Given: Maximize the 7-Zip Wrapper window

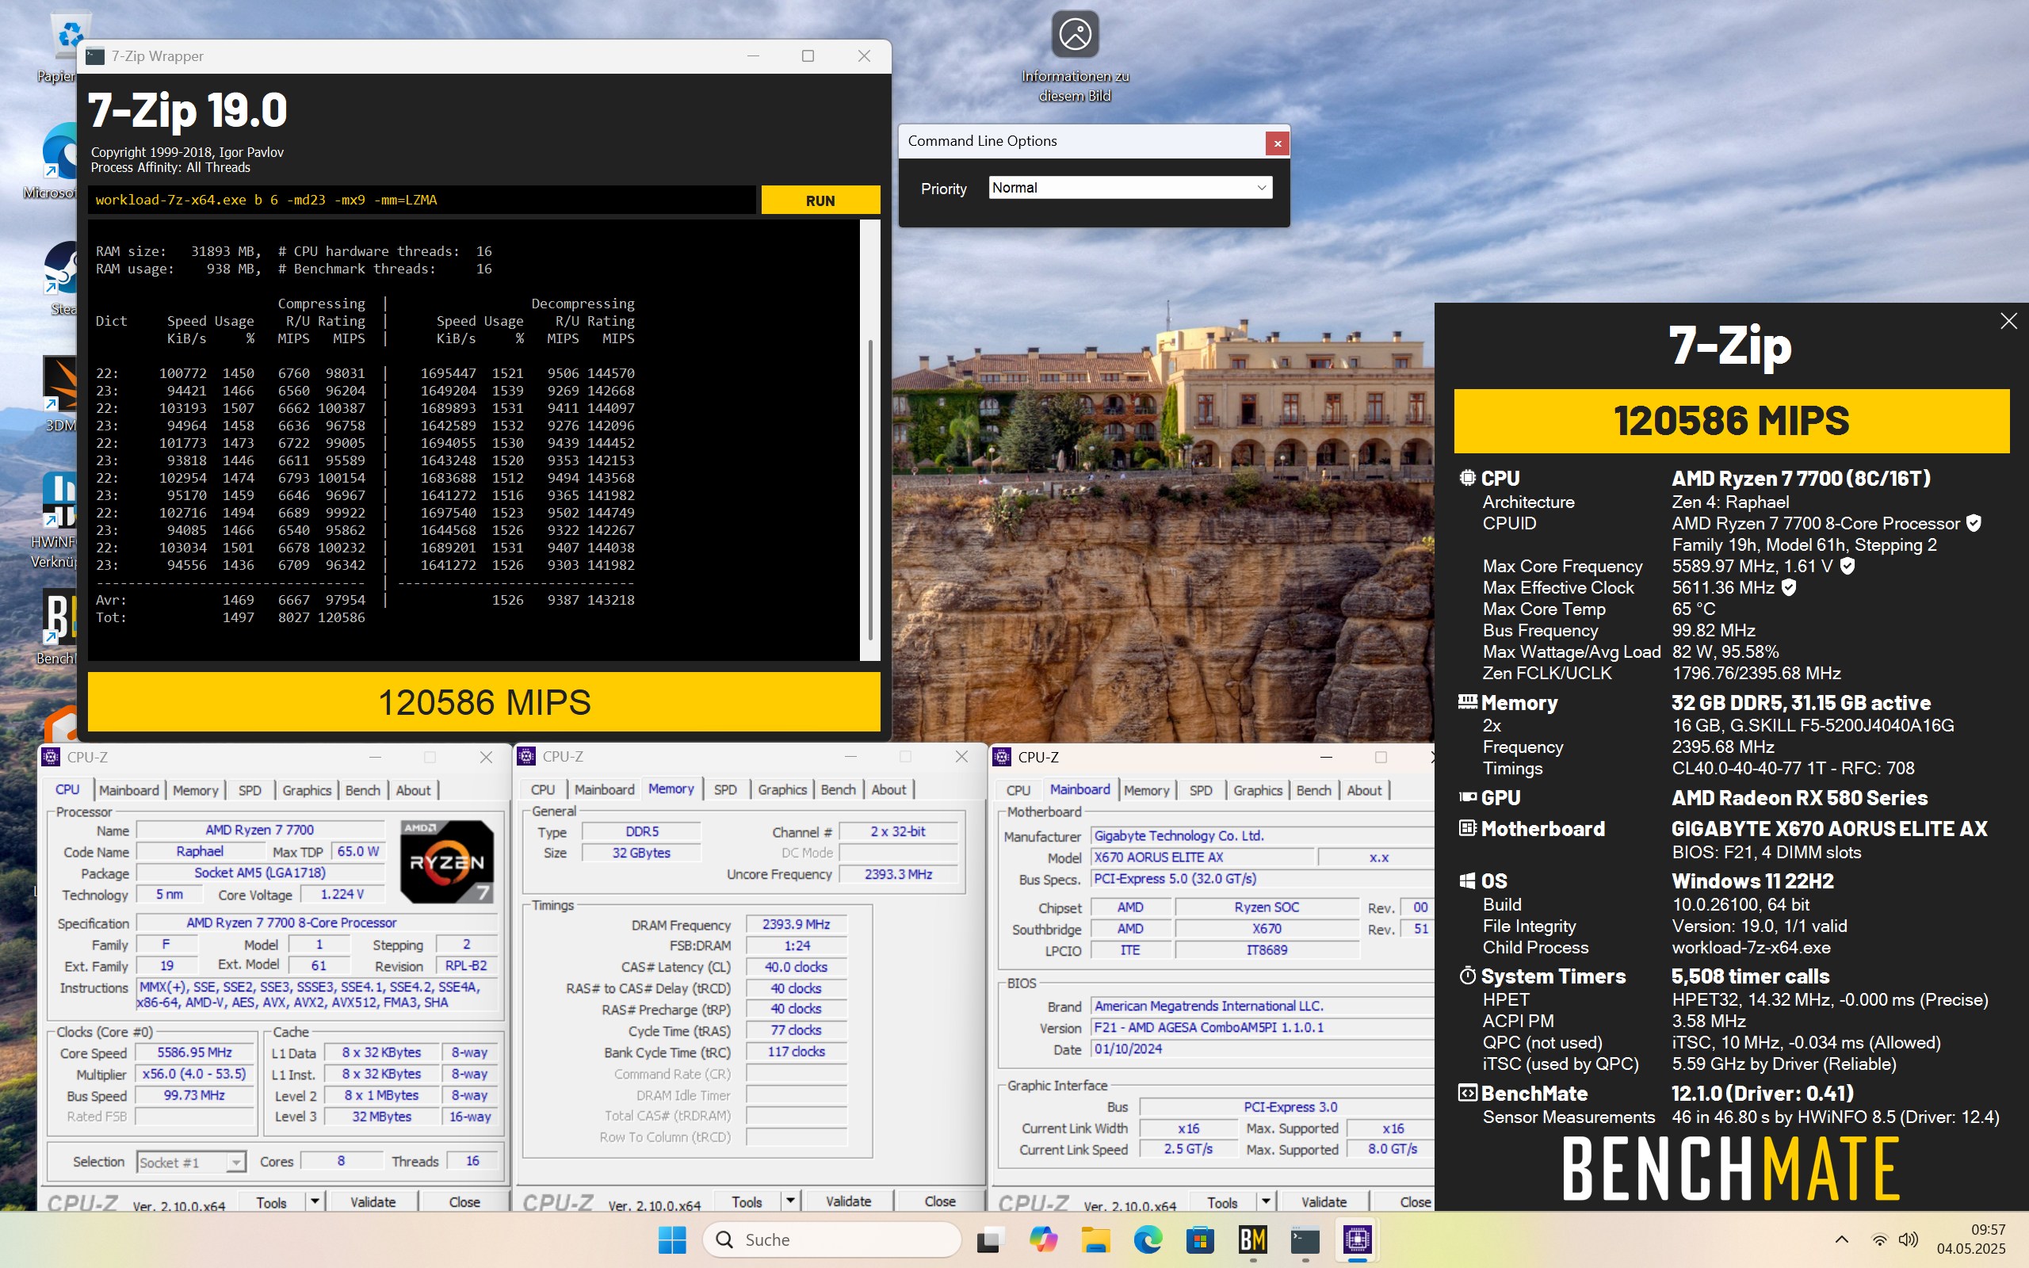Looking at the screenshot, I should tap(808, 56).
